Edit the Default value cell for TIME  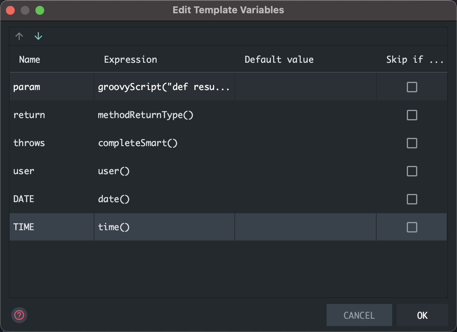tap(305, 227)
